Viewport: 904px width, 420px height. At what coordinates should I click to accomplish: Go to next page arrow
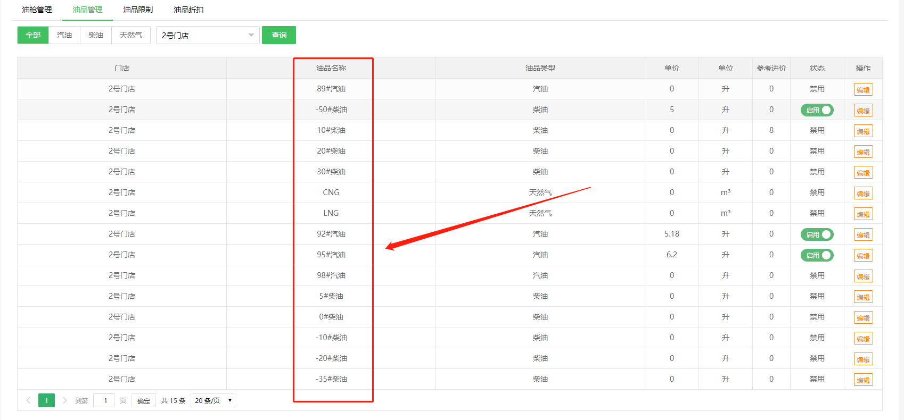(65, 400)
